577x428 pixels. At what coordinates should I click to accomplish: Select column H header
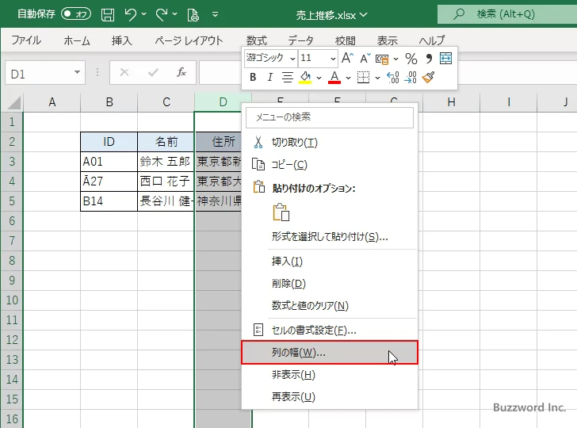pyautogui.click(x=452, y=102)
